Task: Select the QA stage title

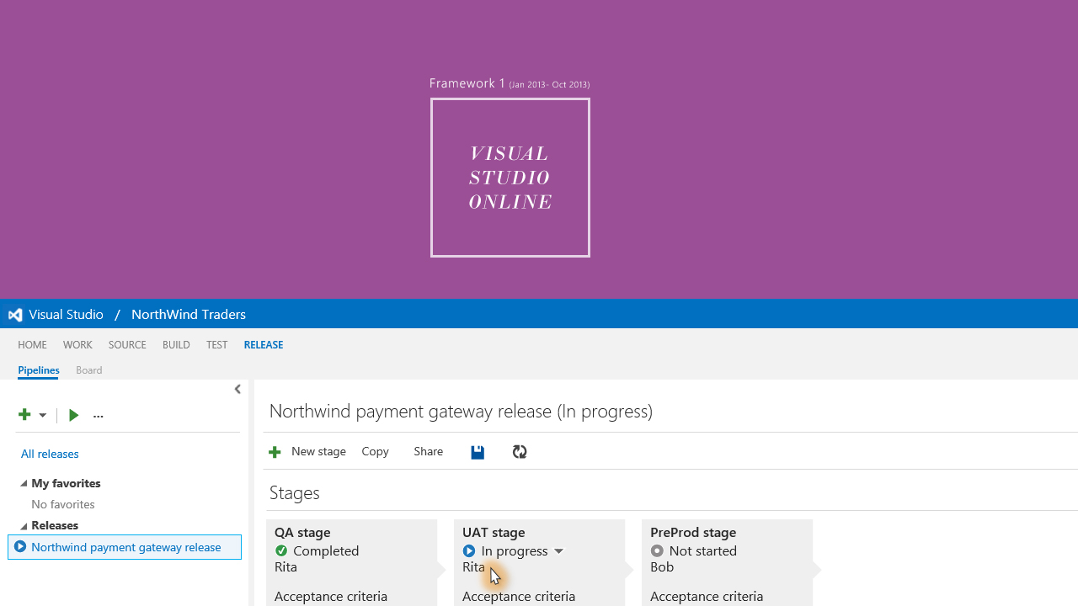Action: pos(302,532)
